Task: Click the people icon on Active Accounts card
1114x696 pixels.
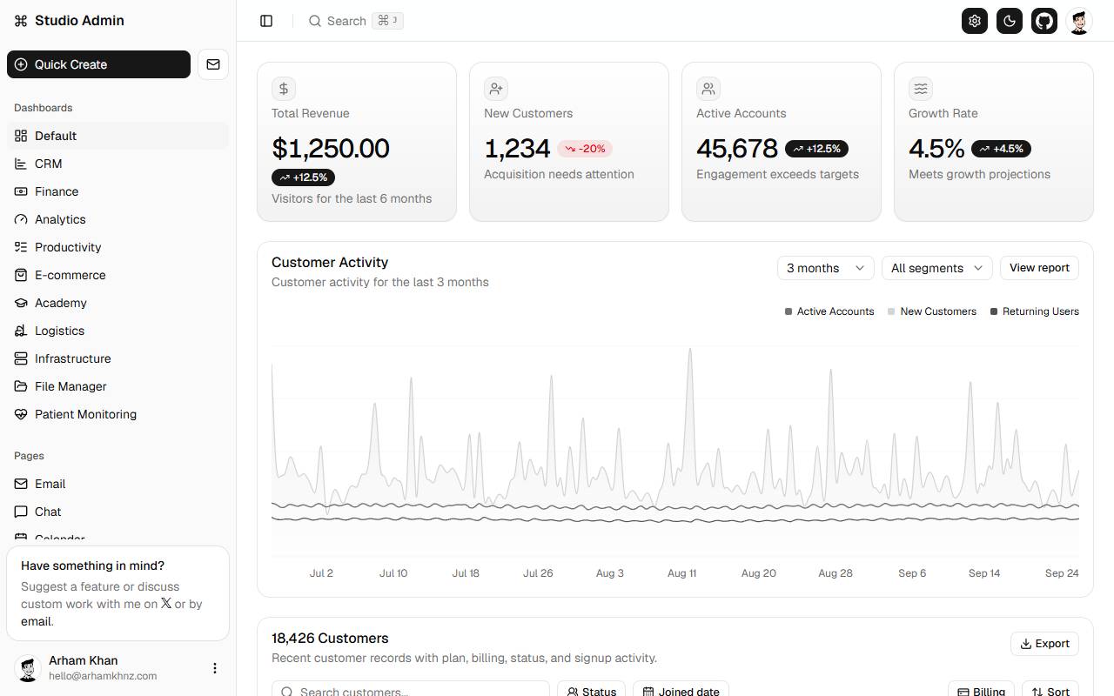Action: (708, 89)
